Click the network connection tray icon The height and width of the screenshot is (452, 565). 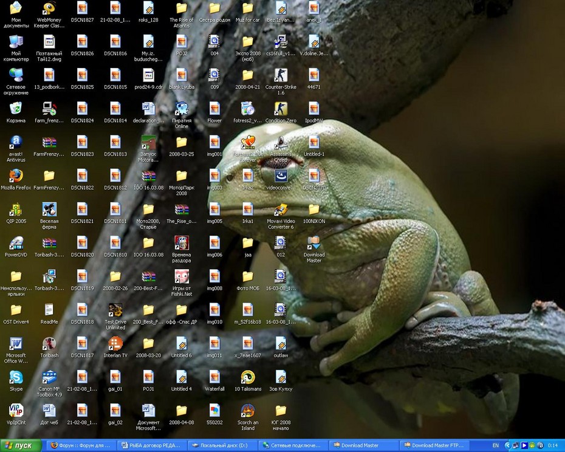516,445
